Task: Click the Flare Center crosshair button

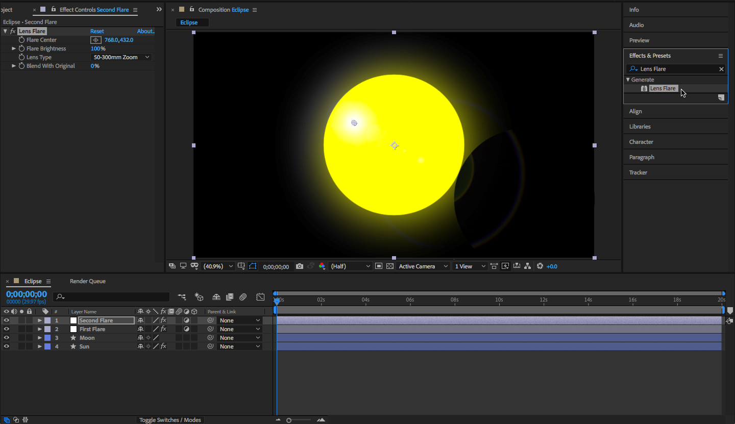Action: [x=95, y=40]
